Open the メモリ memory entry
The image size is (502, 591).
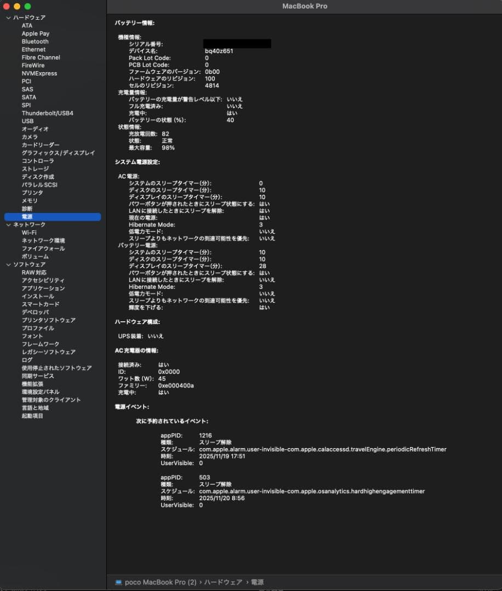click(x=30, y=201)
